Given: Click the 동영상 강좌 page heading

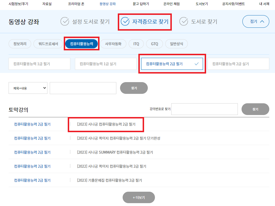Looking at the screenshot, I should pos(24,22).
